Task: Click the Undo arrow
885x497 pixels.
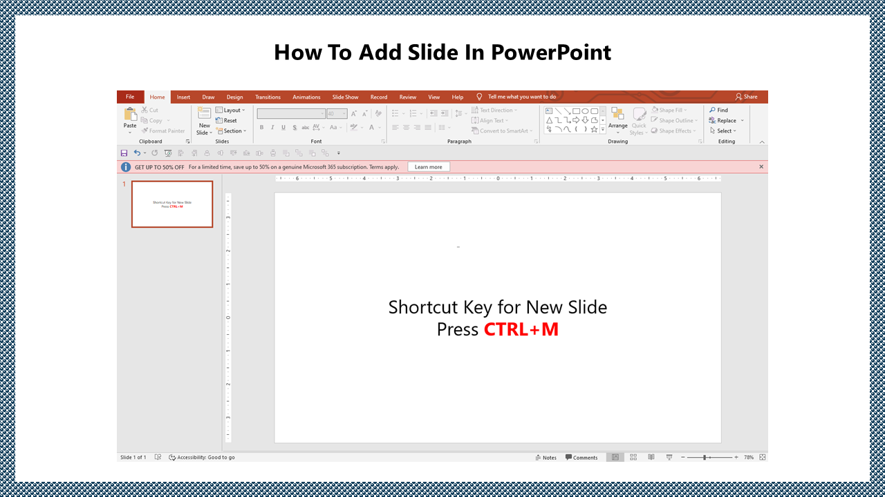Action: [x=137, y=153]
